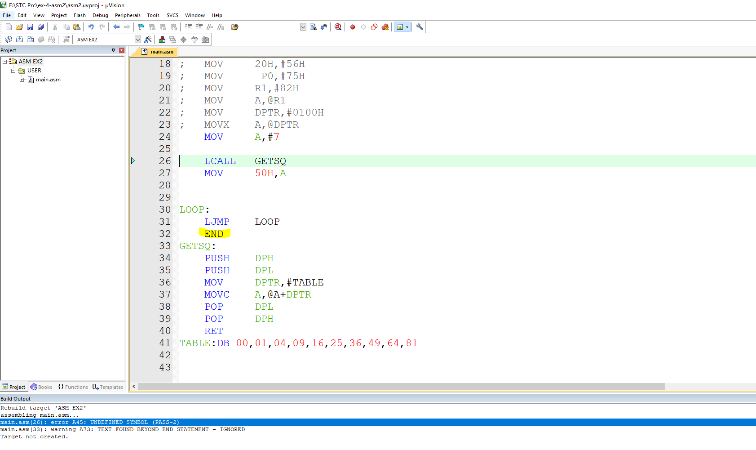Open window layout dropdown arrow
756x450 pixels.
tap(407, 27)
